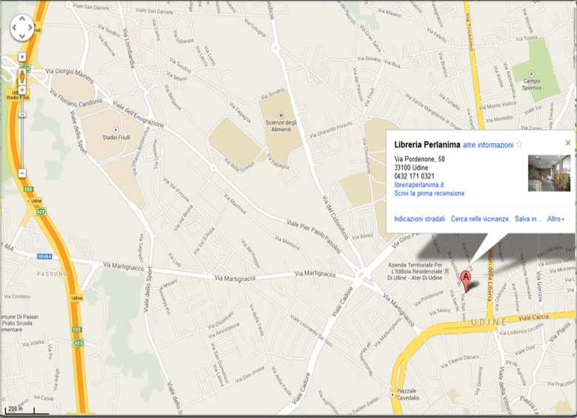Select Cerca nelle vicinanze
Viewport: 577px width, 418px height.
click(x=479, y=219)
